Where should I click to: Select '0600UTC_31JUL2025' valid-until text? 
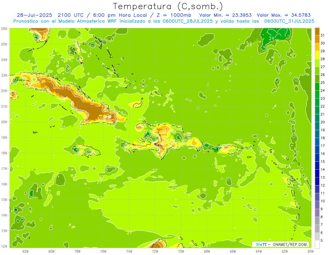tap(289, 21)
